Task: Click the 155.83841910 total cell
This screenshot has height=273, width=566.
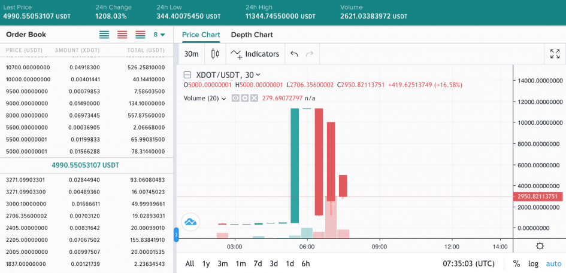Action: [146, 240]
